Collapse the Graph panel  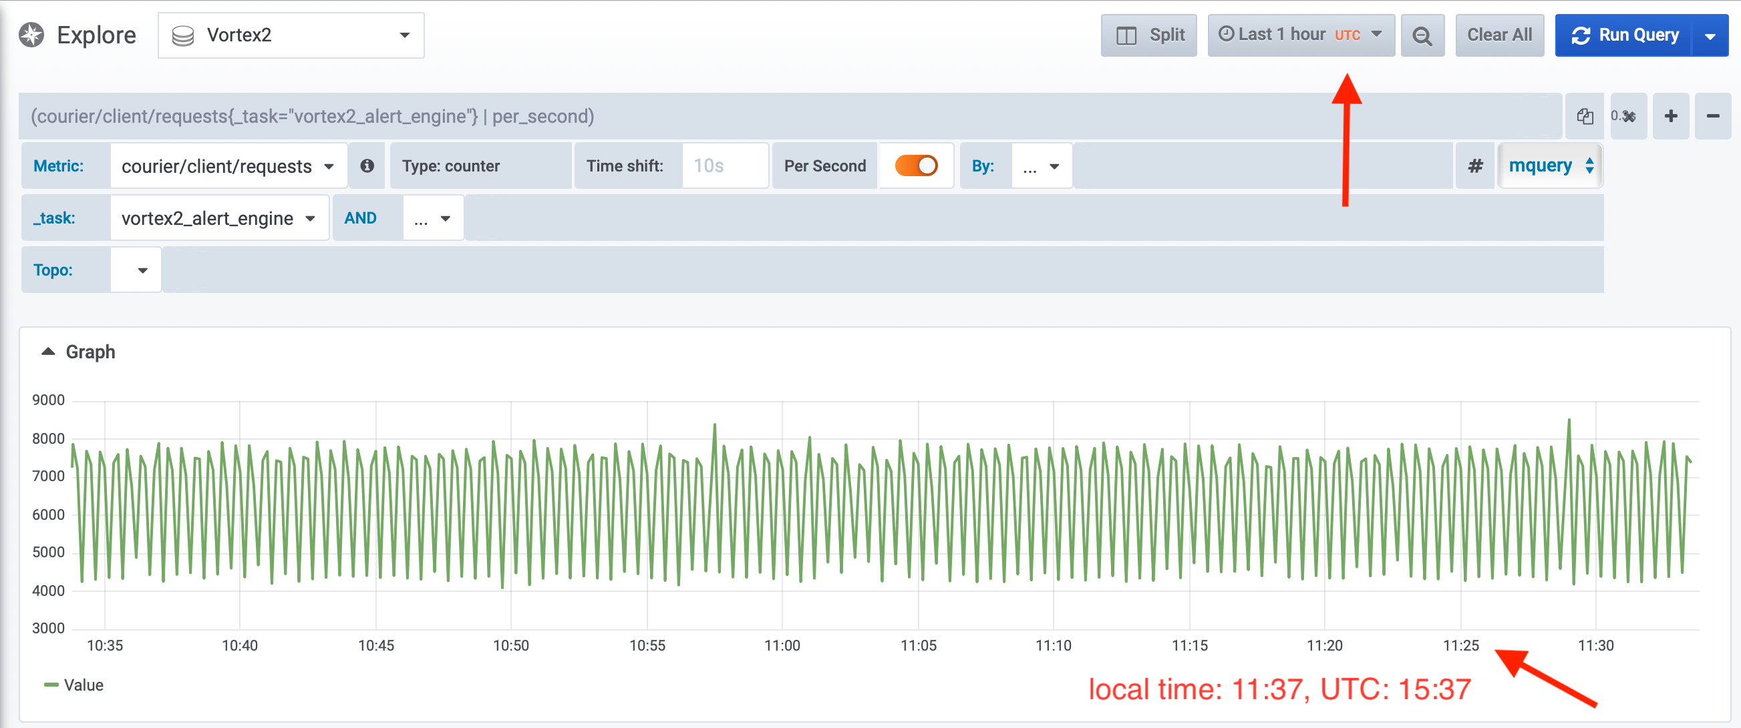point(48,351)
